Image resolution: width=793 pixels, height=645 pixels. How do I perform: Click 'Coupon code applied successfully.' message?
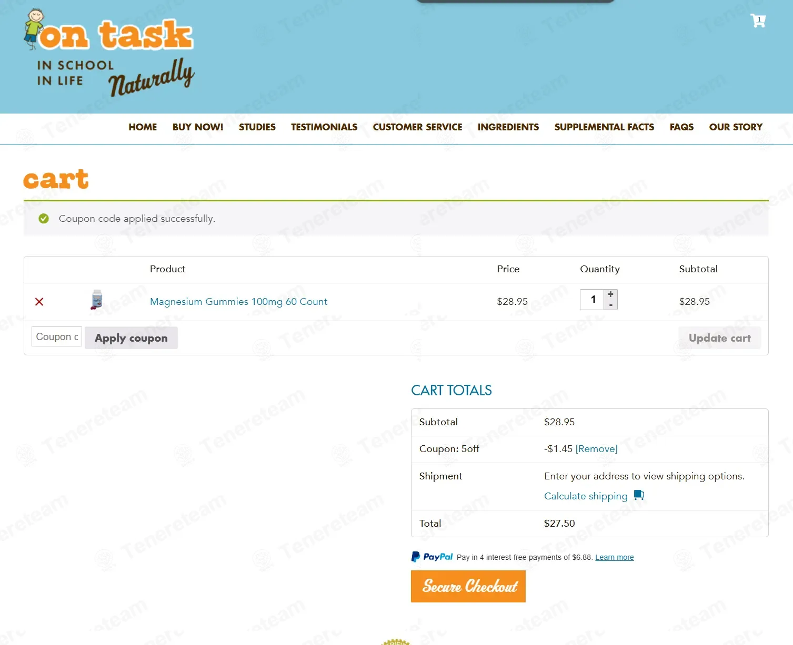point(137,219)
